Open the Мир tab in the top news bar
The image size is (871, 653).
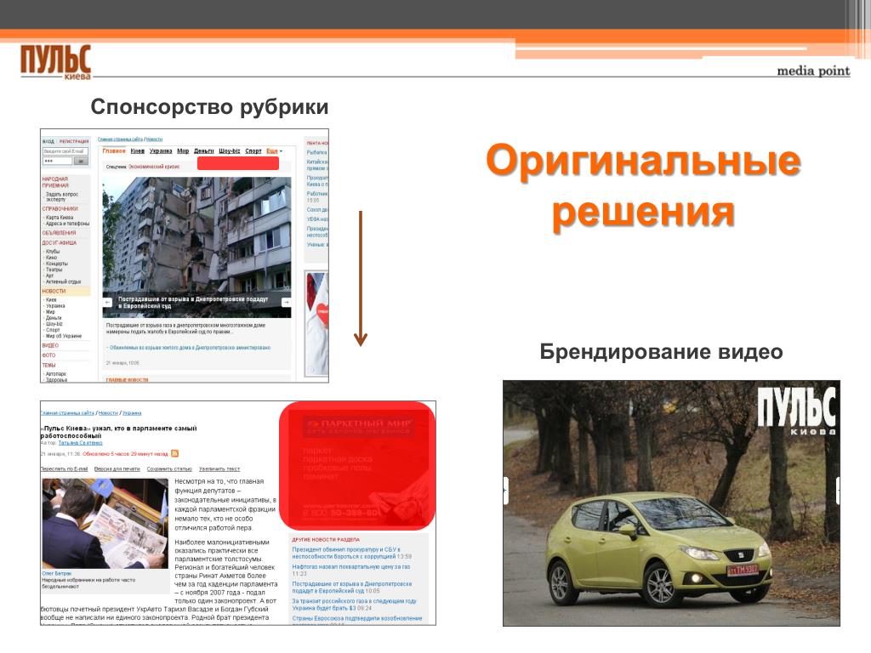(183, 151)
